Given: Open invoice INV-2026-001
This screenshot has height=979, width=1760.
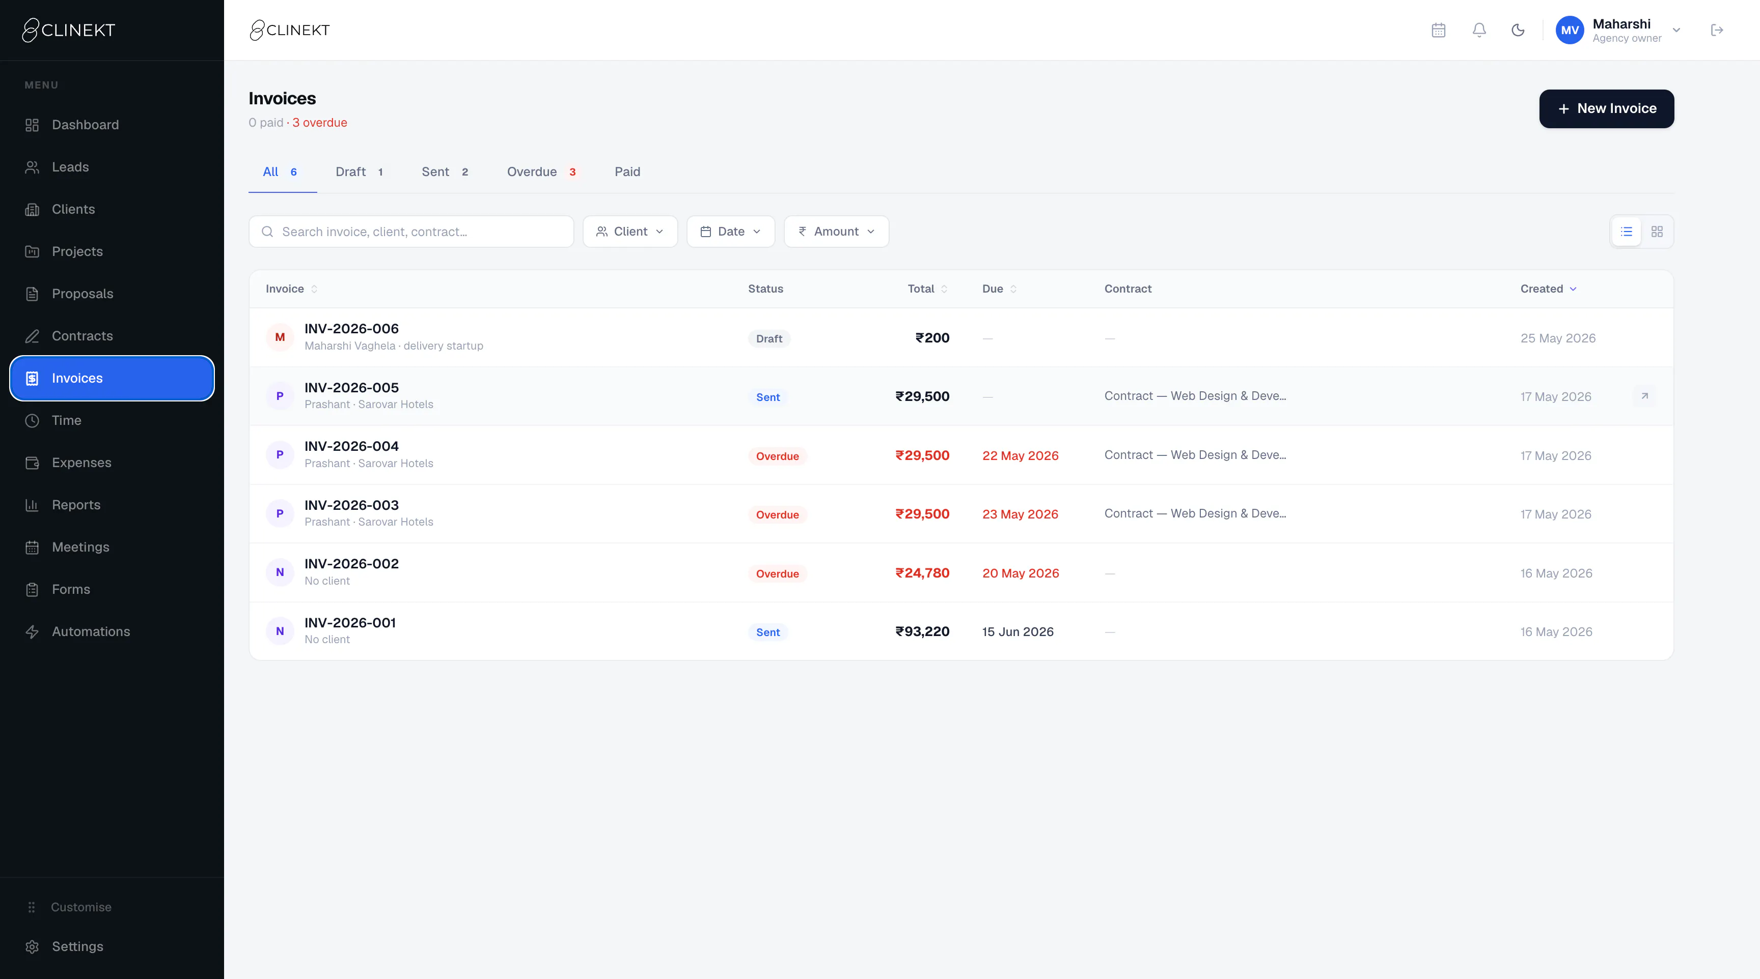Looking at the screenshot, I should pos(961,631).
